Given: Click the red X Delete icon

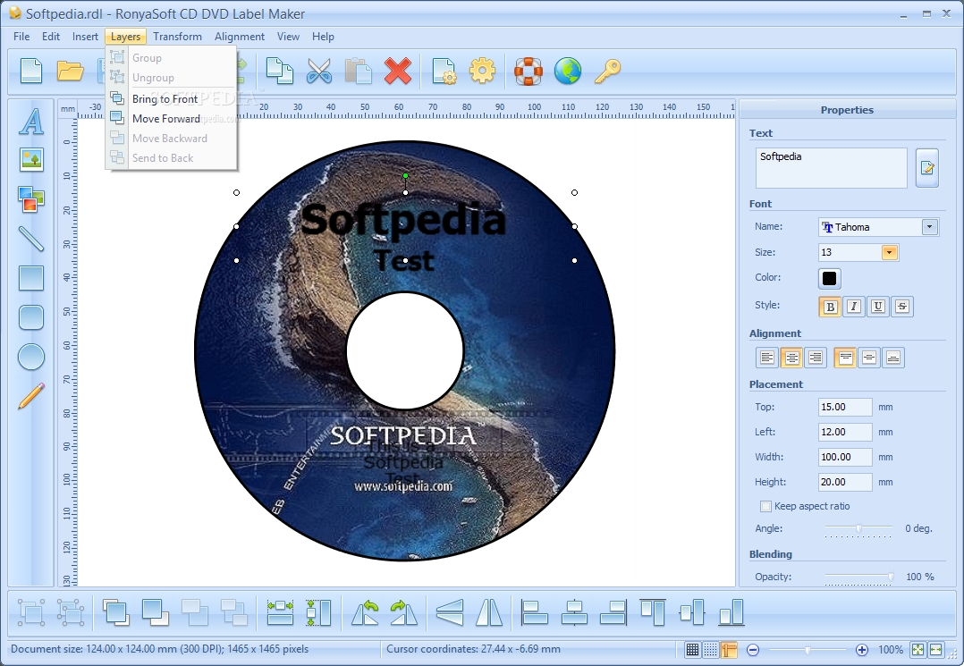Looking at the screenshot, I should [x=398, y=71].
